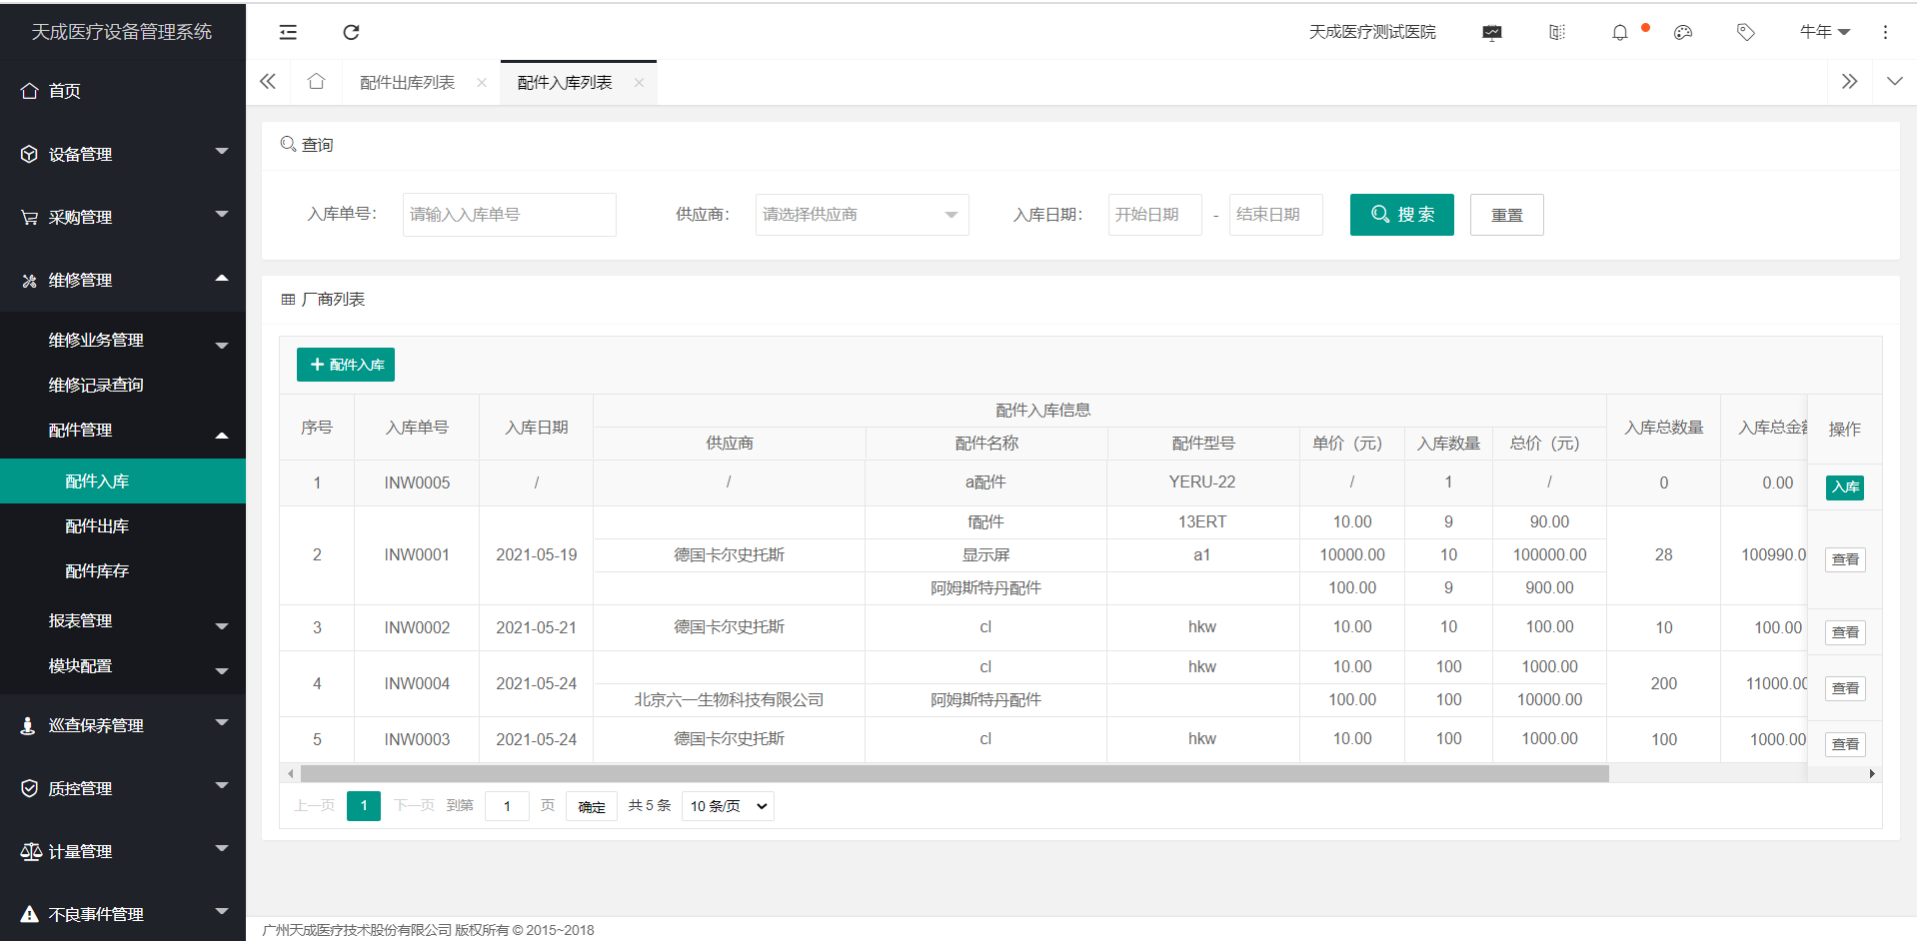Screen dimensions: 1917x941
Task: Click the 设备管理 cube icon
Action: pyautogui.click(x=29, y=154)
